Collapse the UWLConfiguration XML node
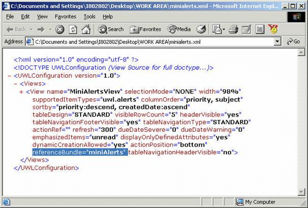Image resolution: width=308 pixels, height=208 pixels. pyautogui.click(x=10, y=76)
